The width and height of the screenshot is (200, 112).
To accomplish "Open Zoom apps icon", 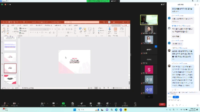I will 115,103.
